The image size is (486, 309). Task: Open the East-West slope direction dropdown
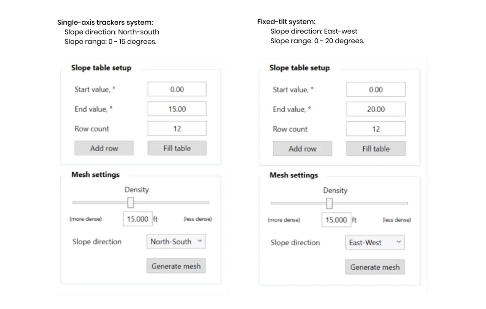tap(375, 243)
